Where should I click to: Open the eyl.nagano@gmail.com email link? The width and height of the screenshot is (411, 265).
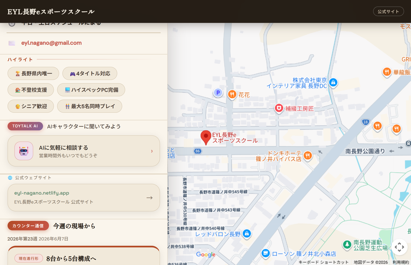click(51, 43)
